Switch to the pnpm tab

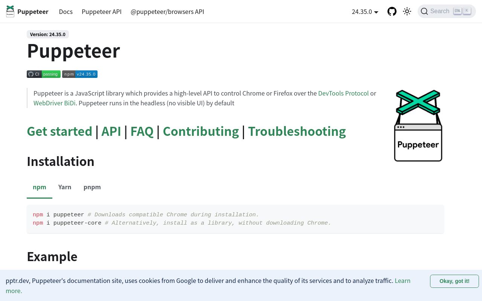pos(92,187)
